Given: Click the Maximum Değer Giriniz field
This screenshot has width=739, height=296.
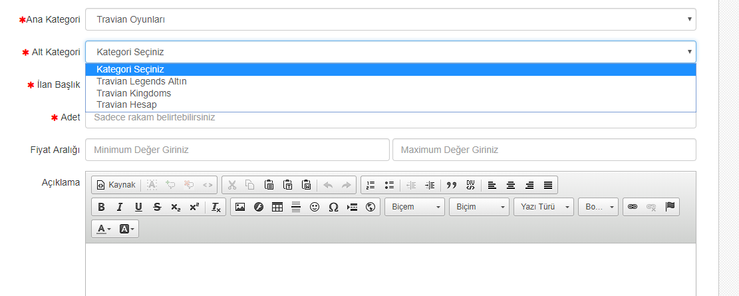Looking at the screenshot, I should point(544,150).
